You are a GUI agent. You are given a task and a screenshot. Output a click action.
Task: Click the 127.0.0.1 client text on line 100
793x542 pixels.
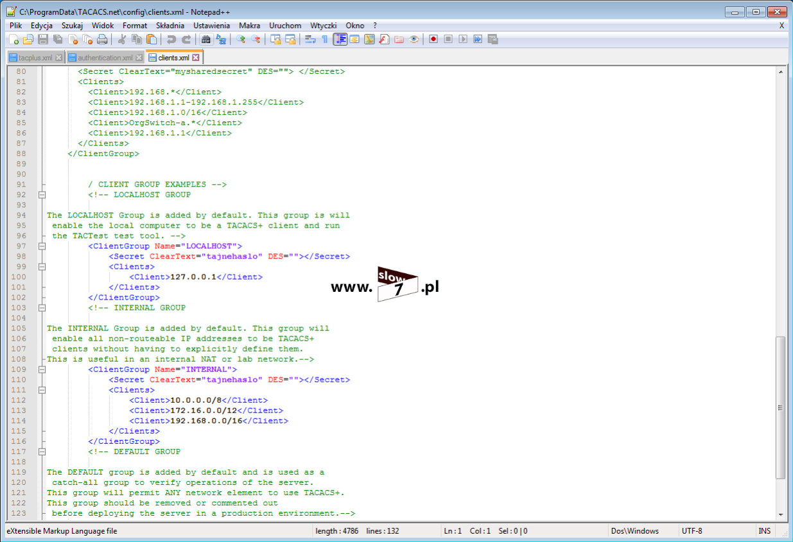point(193,277)
